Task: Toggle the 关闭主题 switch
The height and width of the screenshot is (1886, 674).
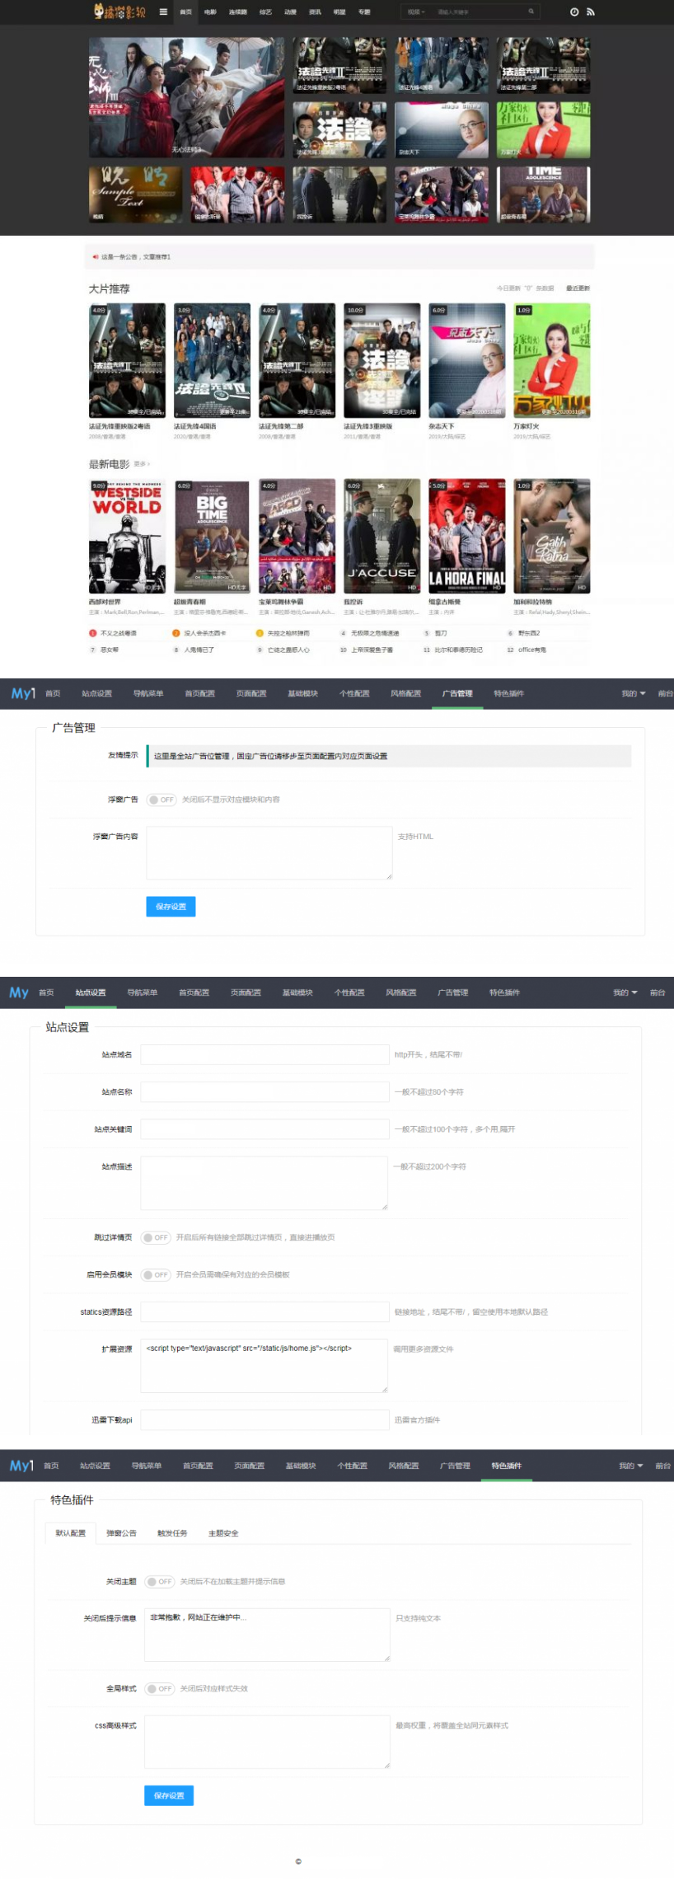Action: (160, 1581)
